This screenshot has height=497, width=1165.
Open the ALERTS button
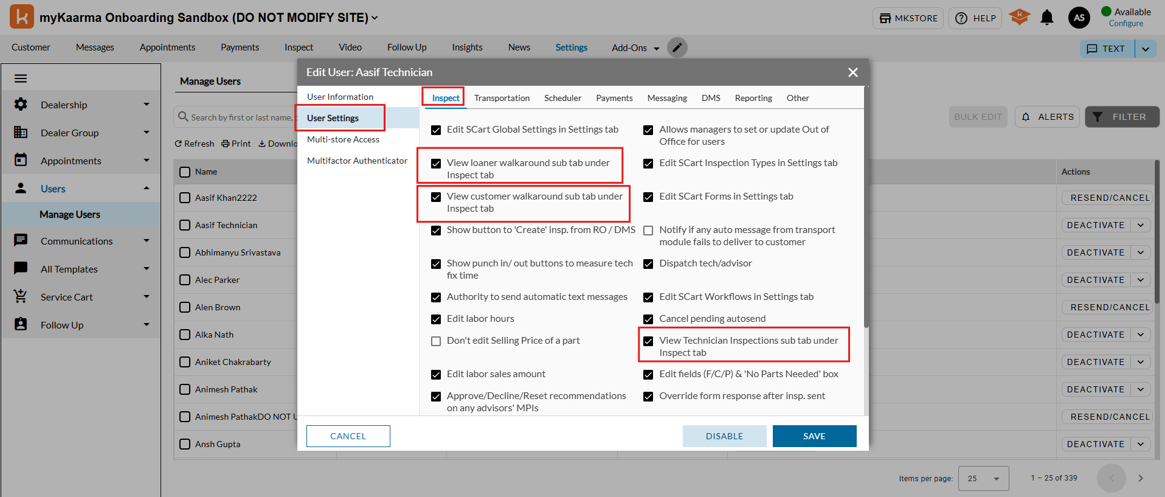1047,117
